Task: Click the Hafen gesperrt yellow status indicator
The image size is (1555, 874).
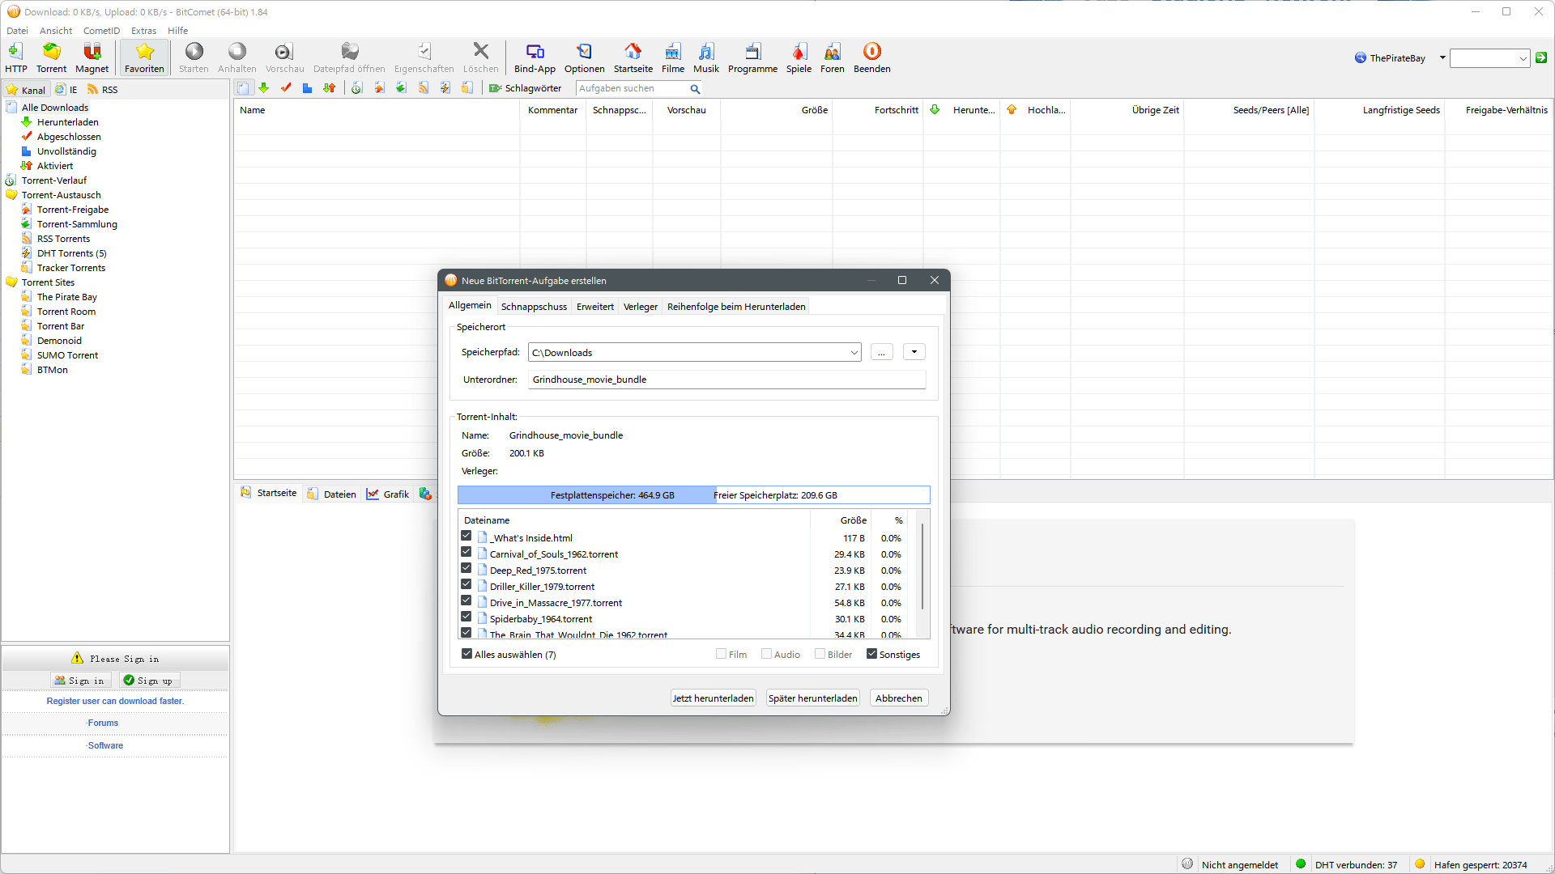Action: pyautogui.click(x=1420, y=864)
